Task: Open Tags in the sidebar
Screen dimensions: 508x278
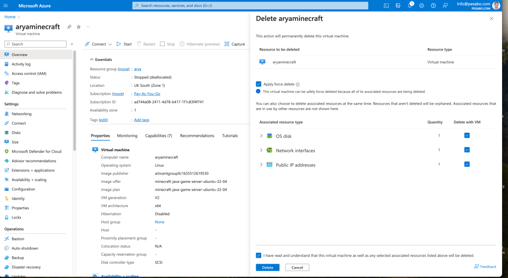Action: click(x=15, y=83)
